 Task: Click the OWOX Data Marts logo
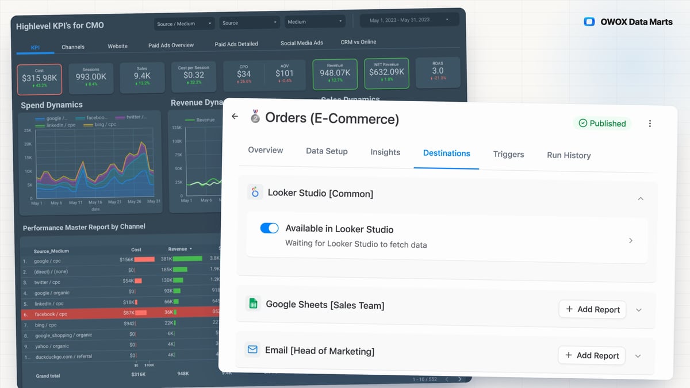[x=628, y=22]
